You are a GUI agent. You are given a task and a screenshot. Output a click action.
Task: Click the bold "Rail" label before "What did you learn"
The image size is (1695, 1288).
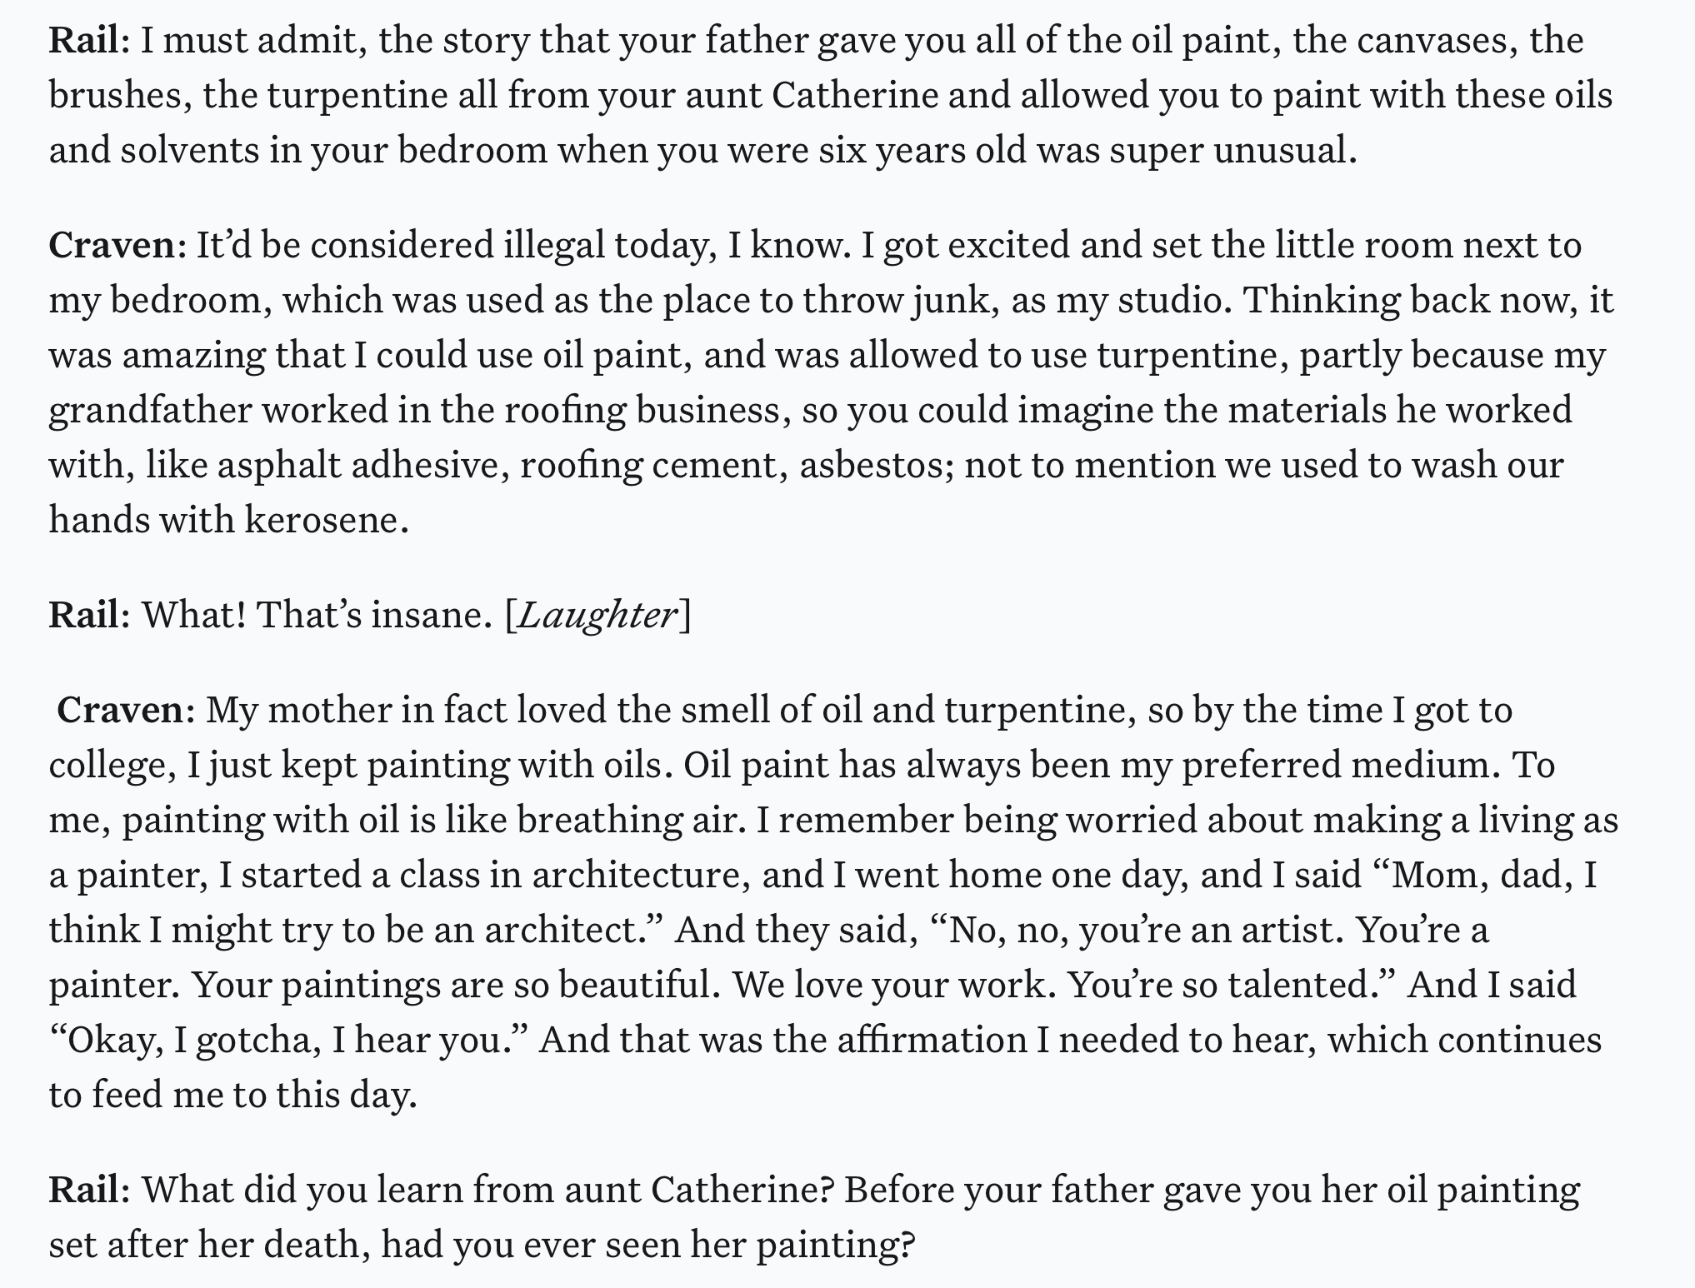[86, 1191]
